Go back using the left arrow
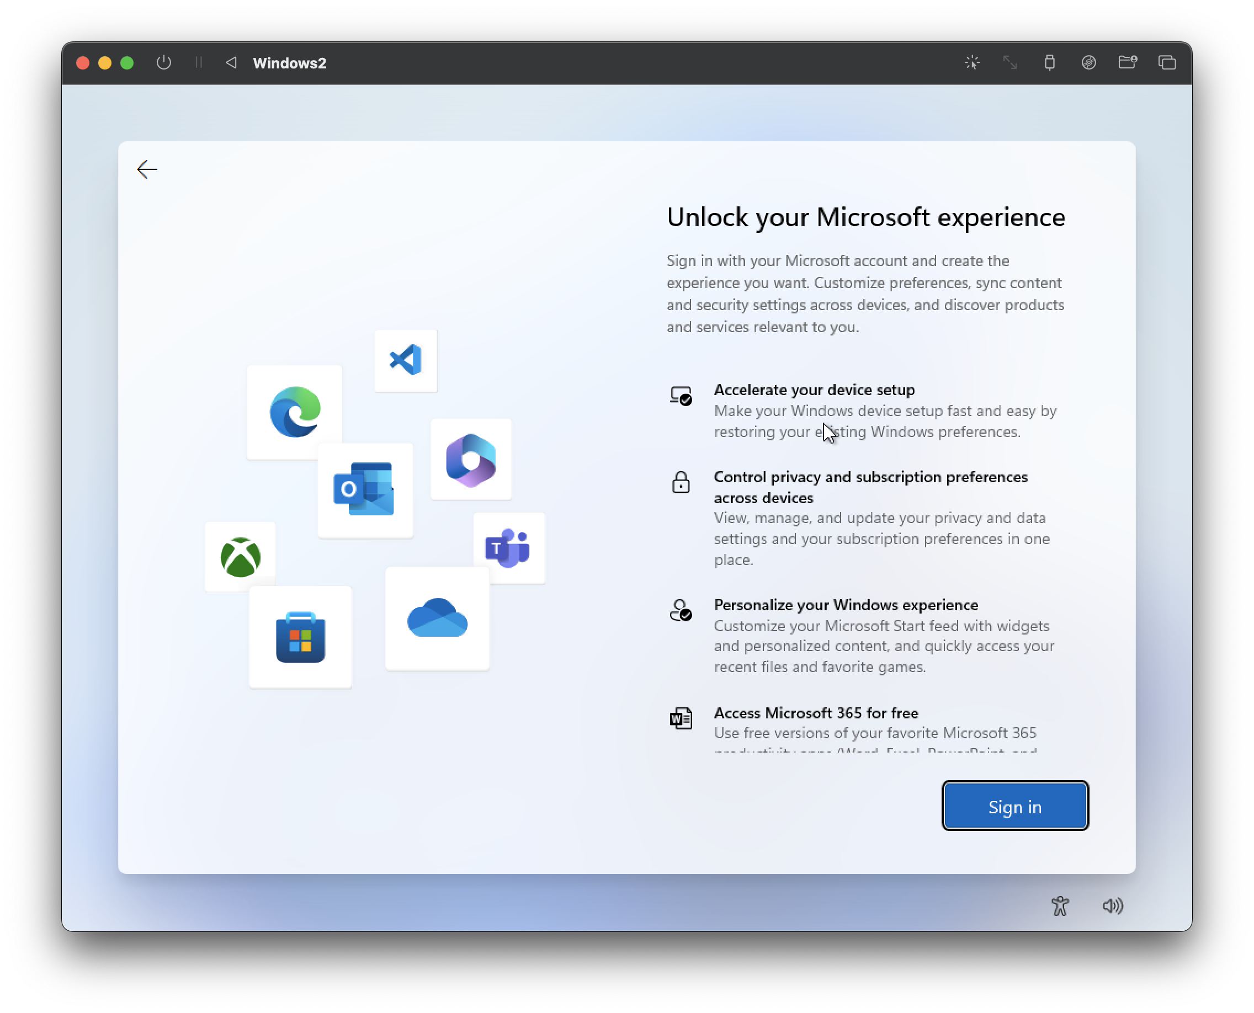Viewport: 1254px width, 1013px height. (x=146, y=169)
